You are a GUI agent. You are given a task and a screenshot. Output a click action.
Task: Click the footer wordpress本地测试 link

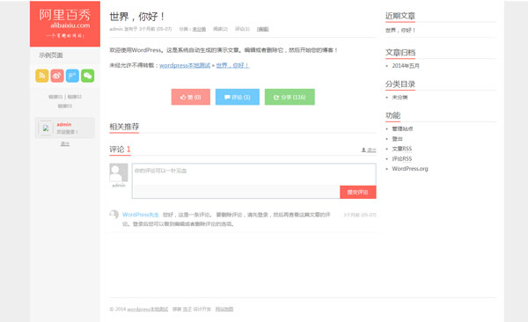click(x=148, y=309)
